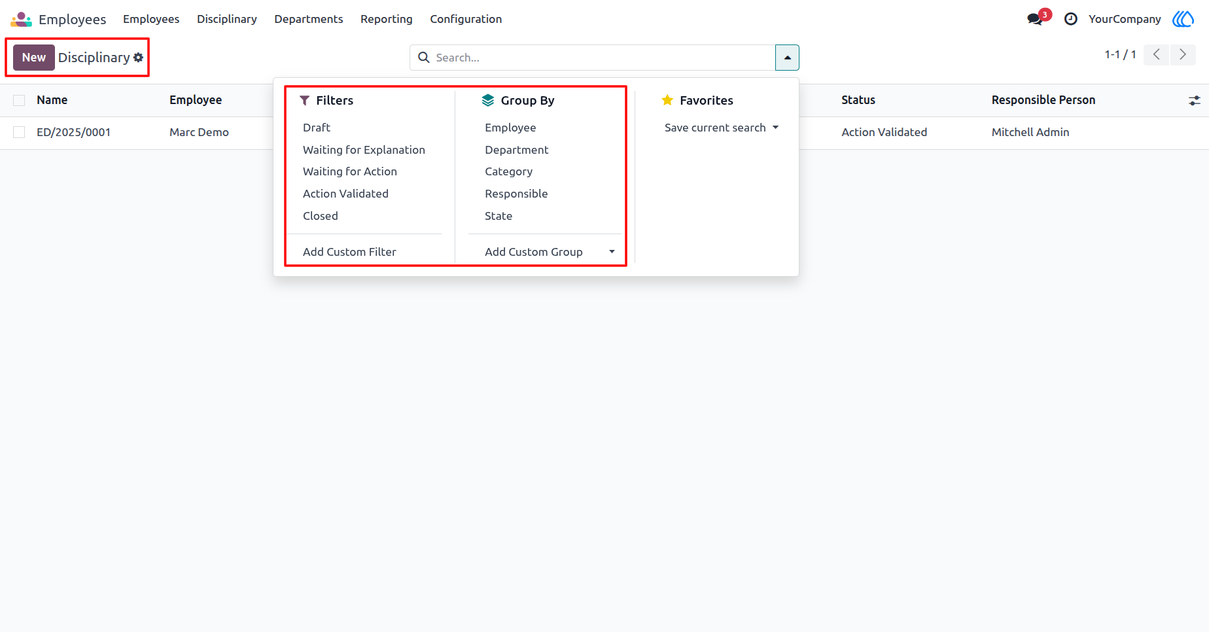Apply the Action Validated filter
This screenshot has width=1209, height=632.
[x=345, y=194]
